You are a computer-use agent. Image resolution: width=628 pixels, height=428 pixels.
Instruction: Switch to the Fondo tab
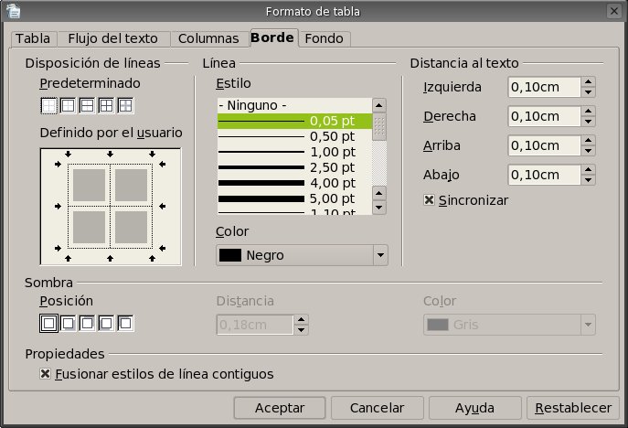tap(324, 38)
